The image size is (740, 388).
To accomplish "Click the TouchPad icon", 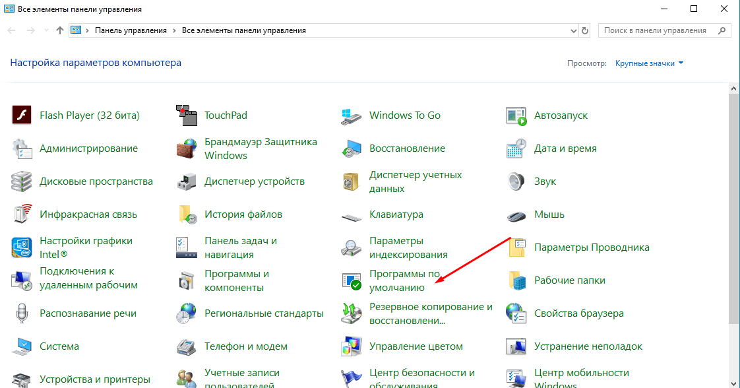I will point(187,115).
